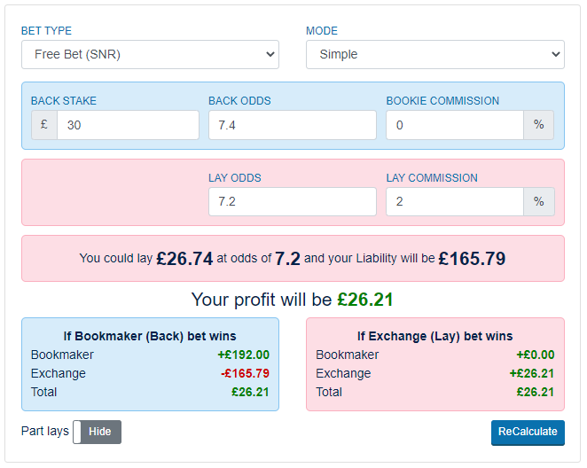Open the Mode dropdown showing Simple
The width and height of the screenshot is (587, 468).
[x=435, y=55]
